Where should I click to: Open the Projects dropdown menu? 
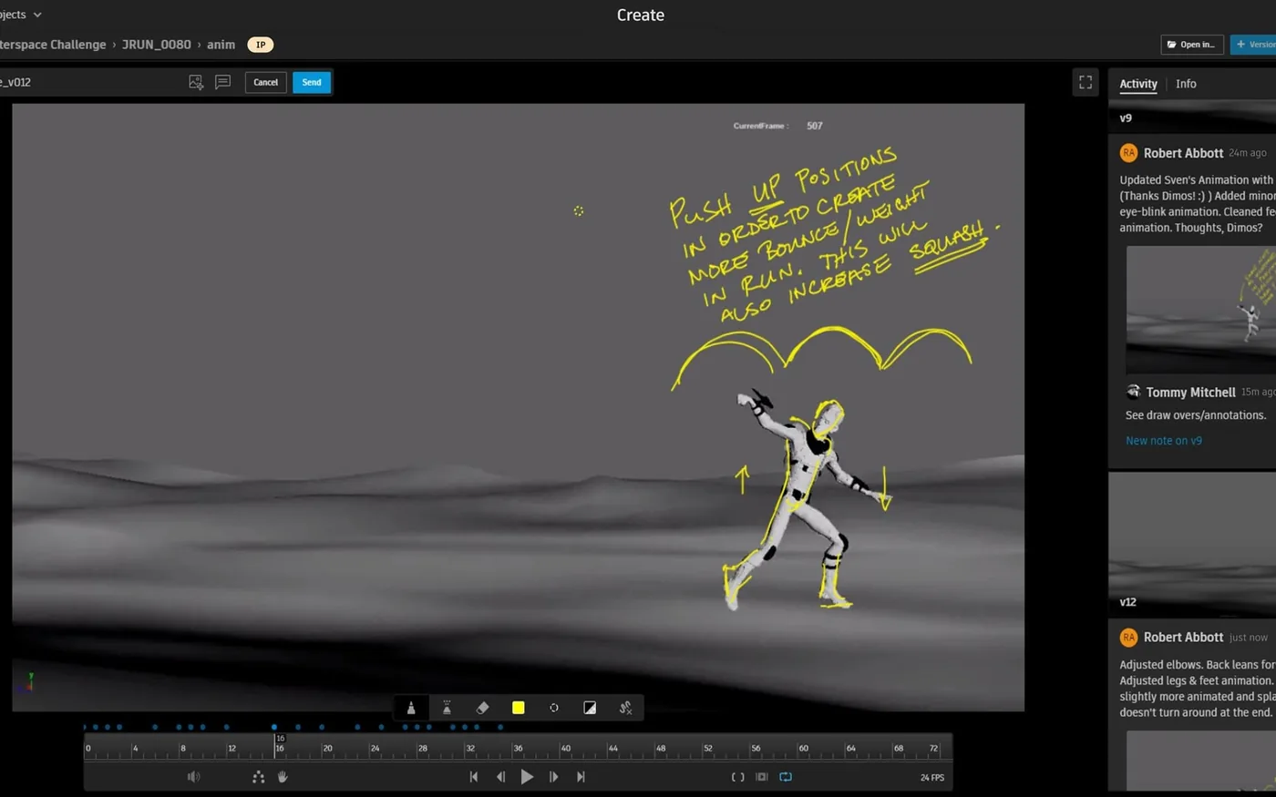[20, 15]
